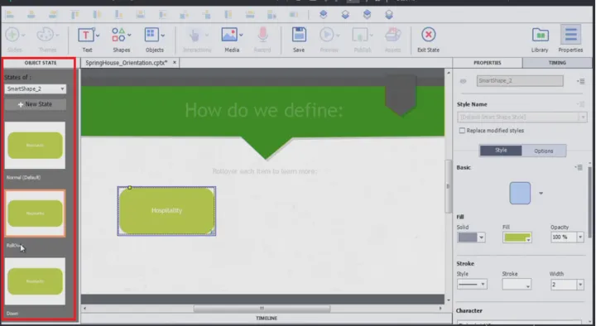This screenshot has width=596, height=326.
Task: Expand the Shapes dropdown arrow
Action: tap(130, 35)
